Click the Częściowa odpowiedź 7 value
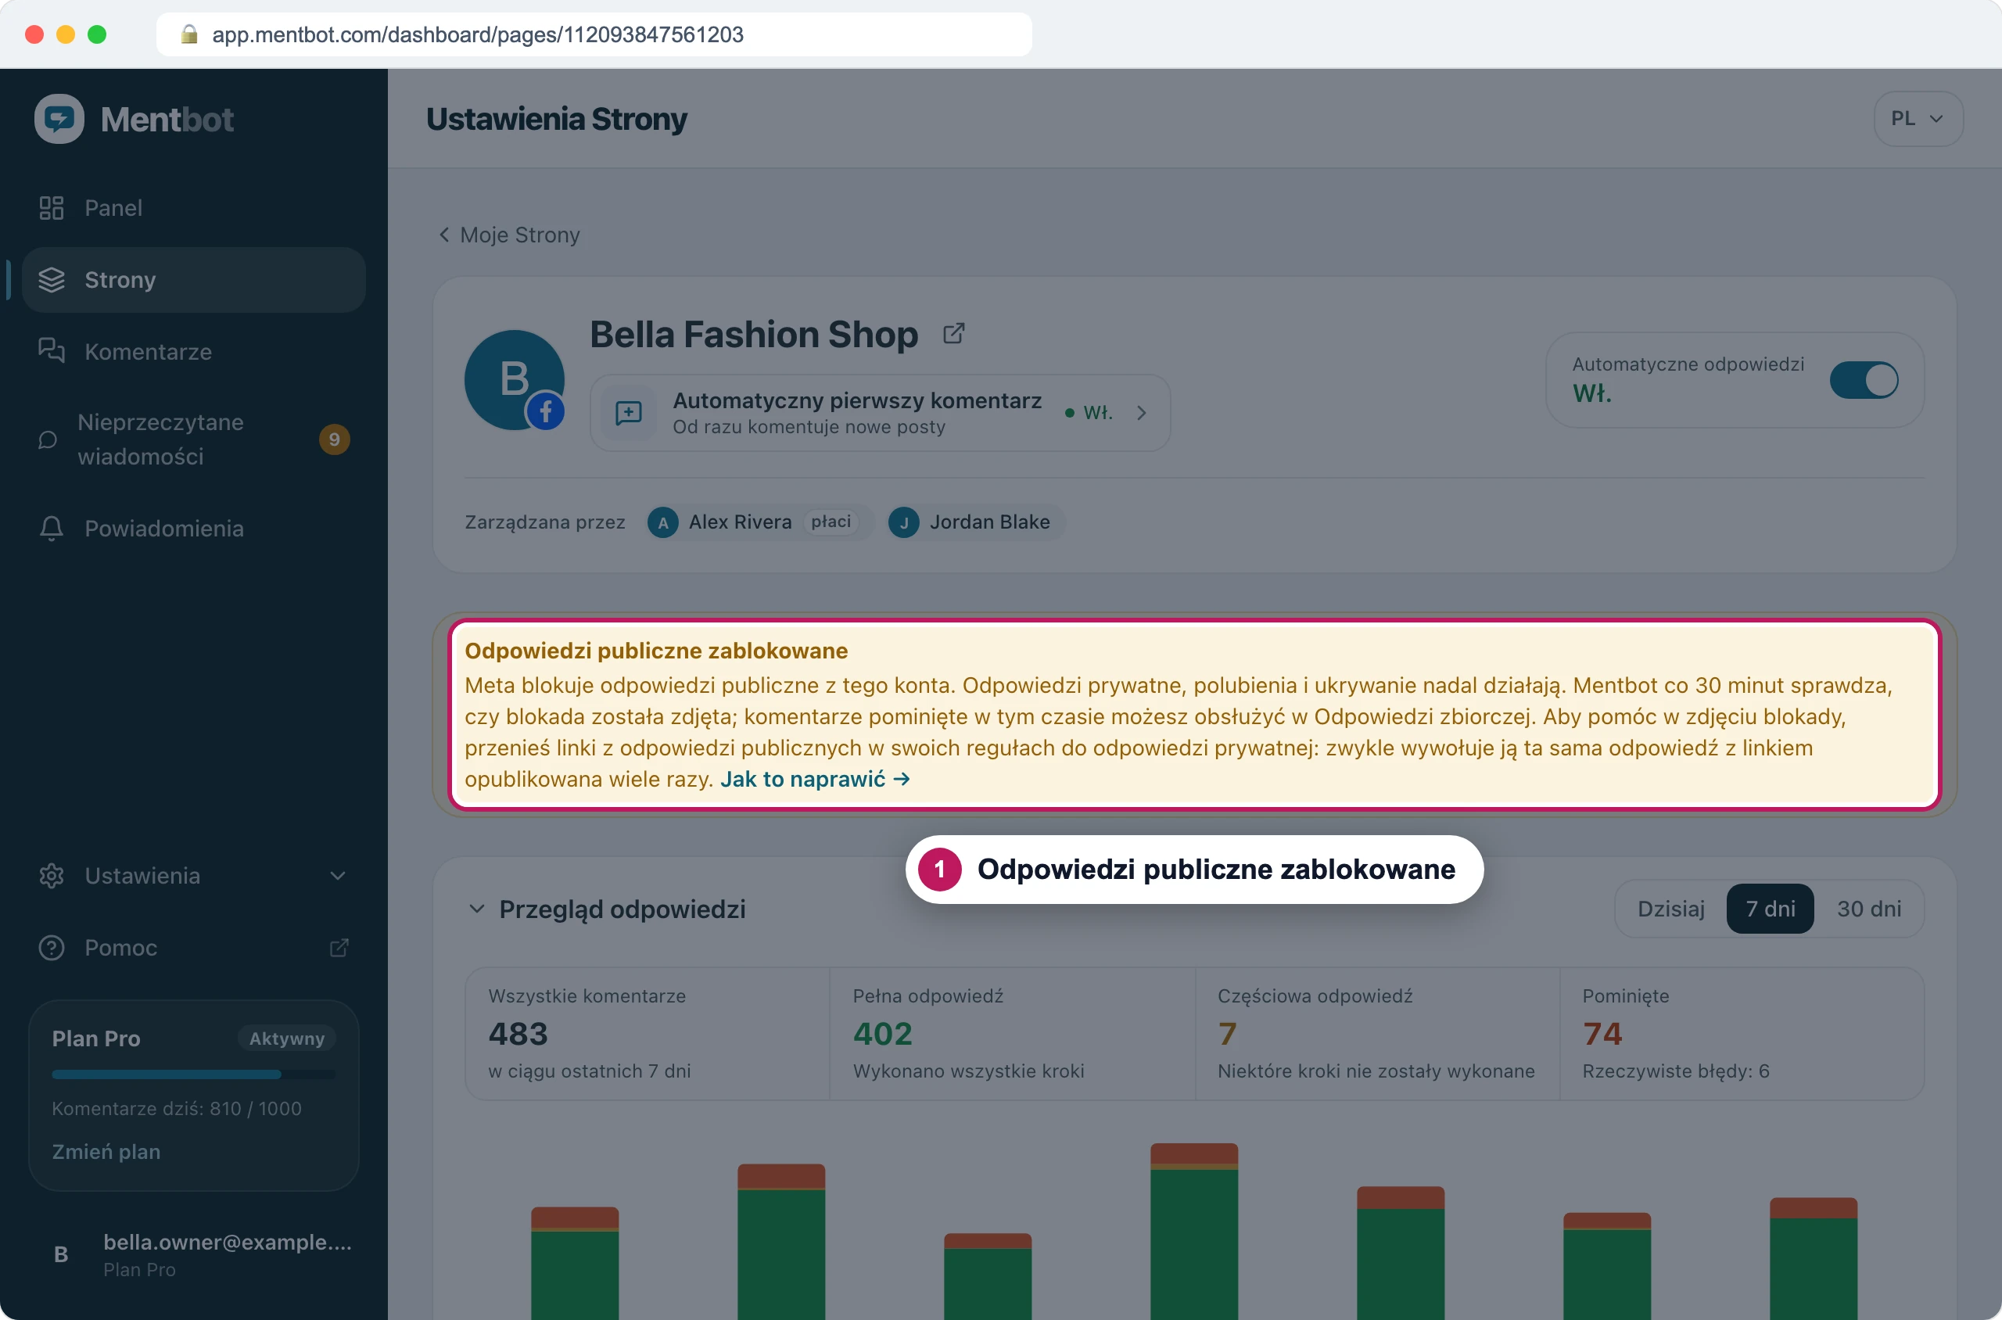The width and height of the screenshot is (2002, 1320). [x=1227, y=1033]
